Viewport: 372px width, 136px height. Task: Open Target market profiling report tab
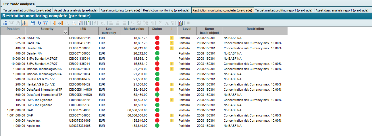point(284,10)
